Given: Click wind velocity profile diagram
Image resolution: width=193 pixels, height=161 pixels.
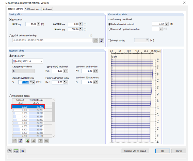Looking at the screenshot, I should coord(135,96).
